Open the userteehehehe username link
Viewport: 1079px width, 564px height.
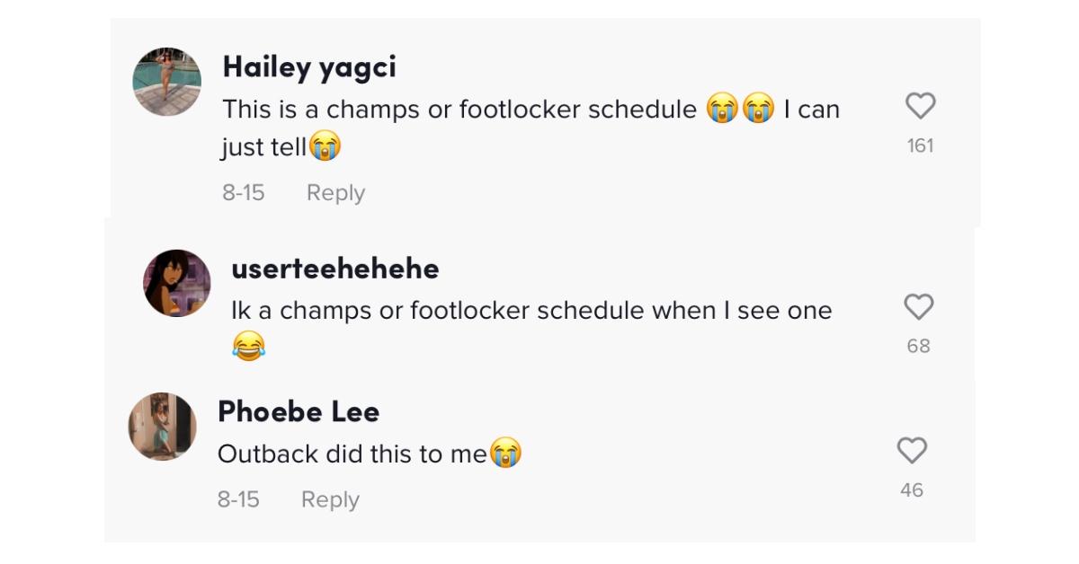click(x=335, y=269)
